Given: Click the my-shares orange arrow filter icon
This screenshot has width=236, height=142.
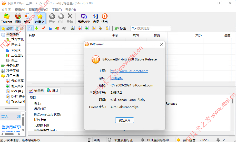Looking at the screenshot, I should pos(80,28).
